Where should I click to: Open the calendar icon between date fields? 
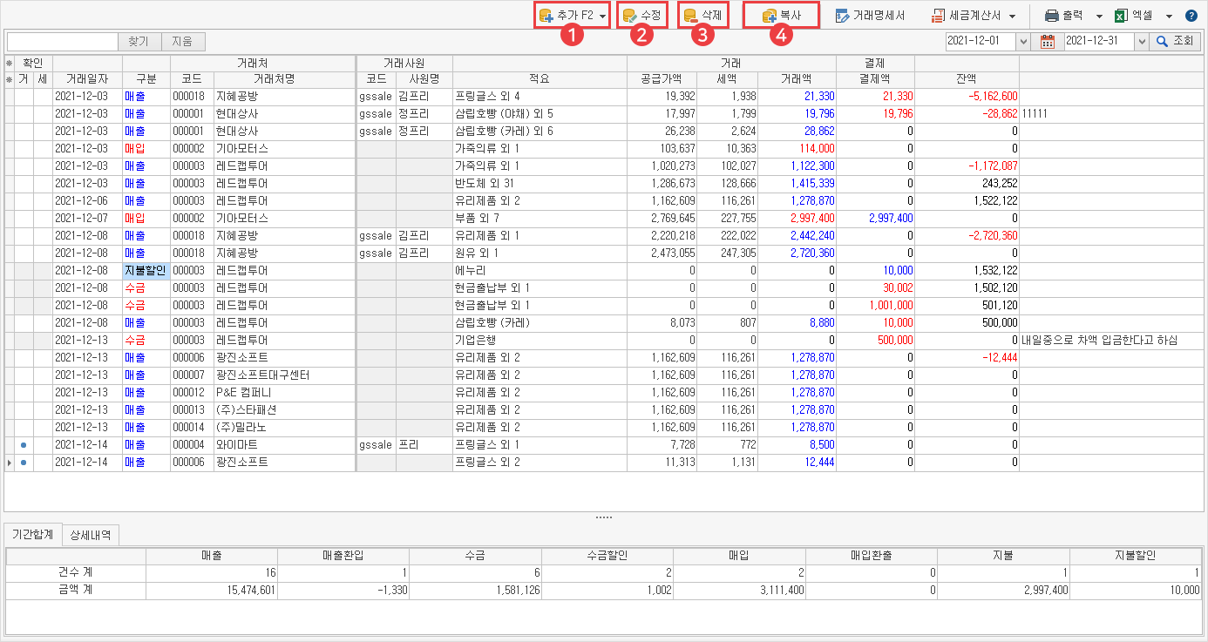point(1047,41)
